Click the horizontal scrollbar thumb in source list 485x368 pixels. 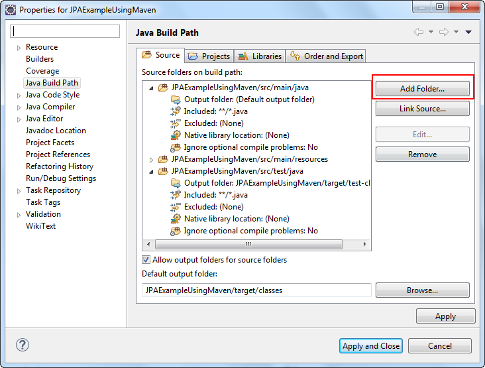(248, 244)
